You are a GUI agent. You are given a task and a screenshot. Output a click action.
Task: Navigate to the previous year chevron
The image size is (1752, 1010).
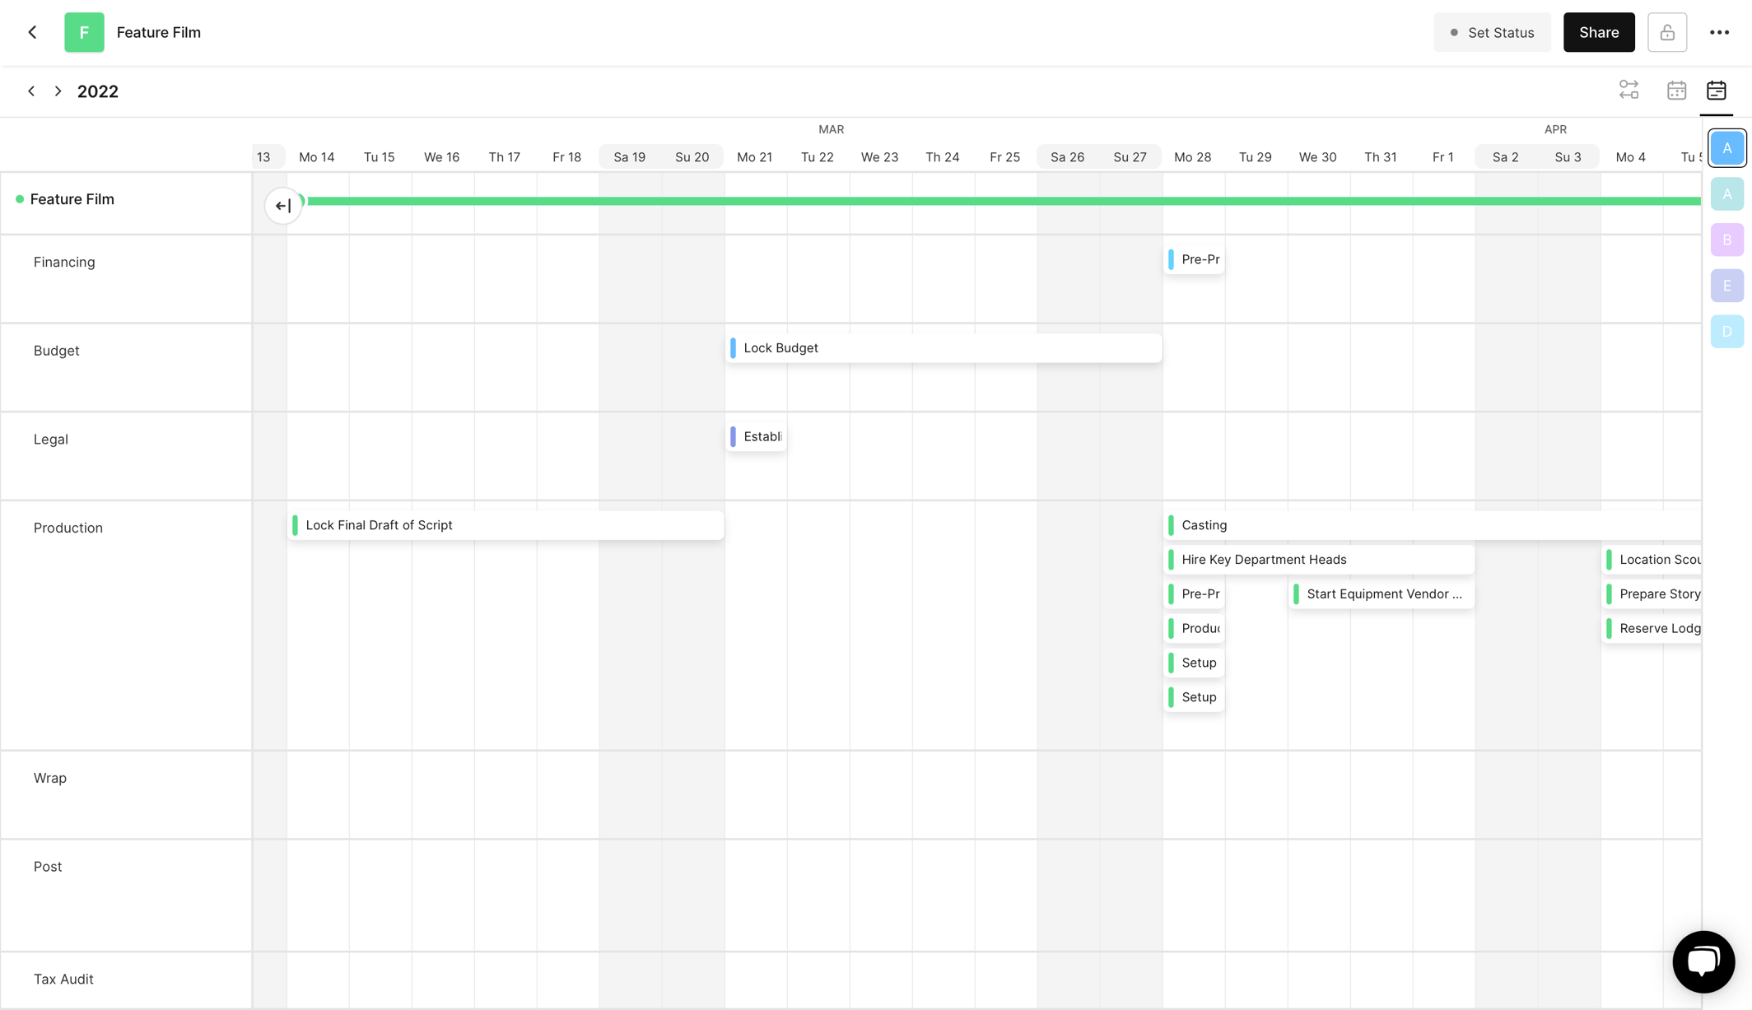tap(31, 91)
